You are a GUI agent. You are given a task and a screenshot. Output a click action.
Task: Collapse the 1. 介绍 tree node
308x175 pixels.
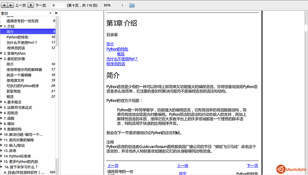coord(1,26)
